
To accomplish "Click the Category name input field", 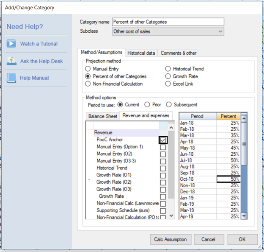I will [168, 22].
